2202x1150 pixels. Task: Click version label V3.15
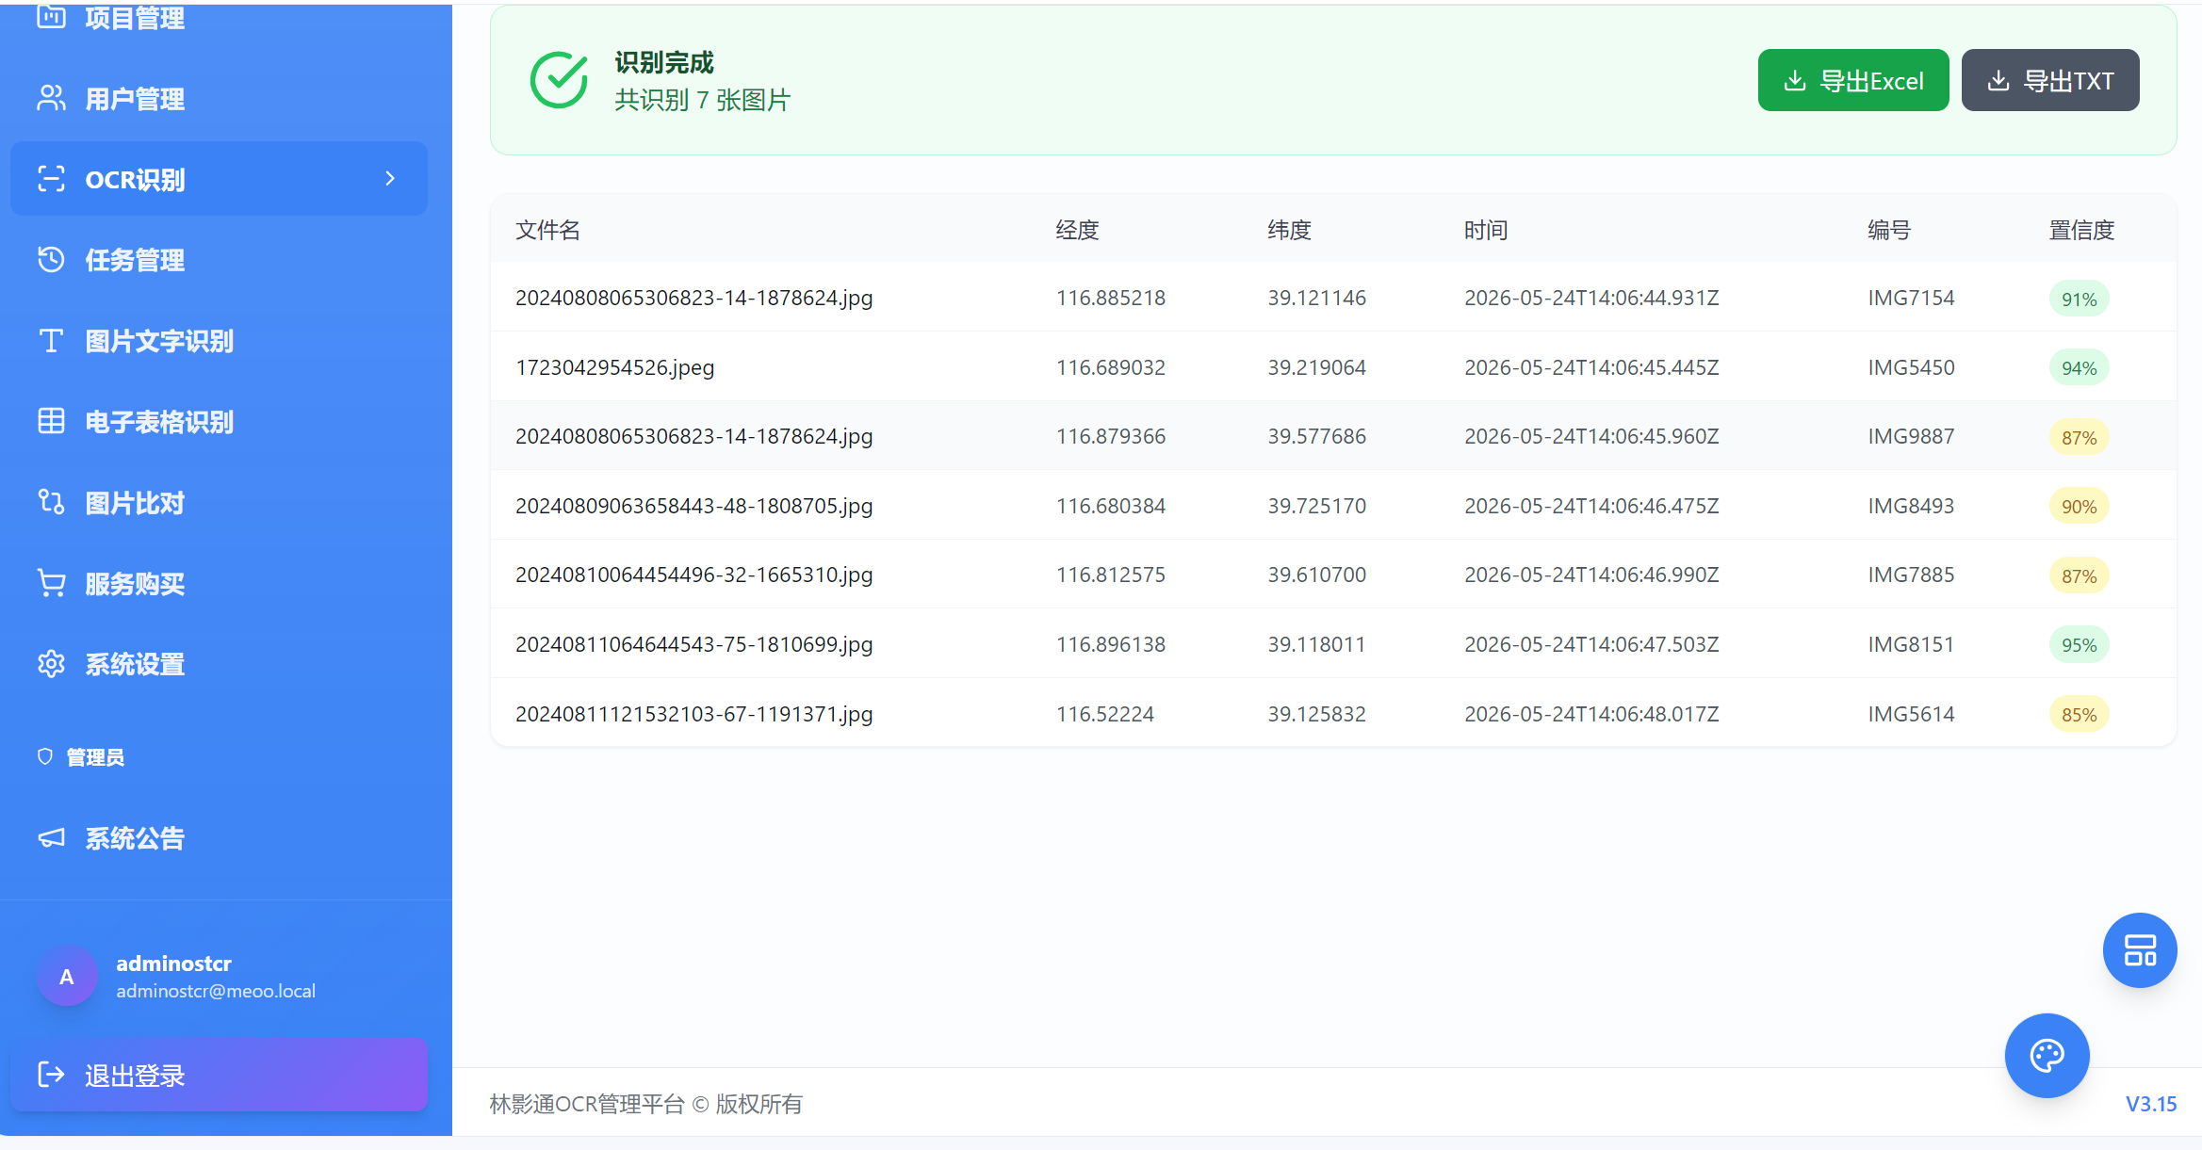point(2151,1104)
